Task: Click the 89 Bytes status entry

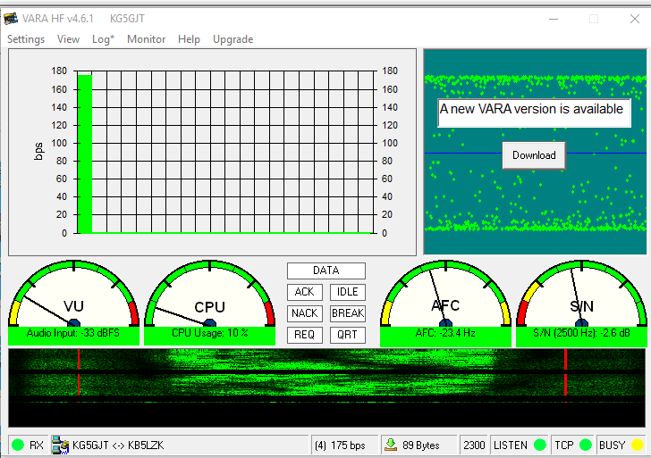Action: click(x=420, y=446)
